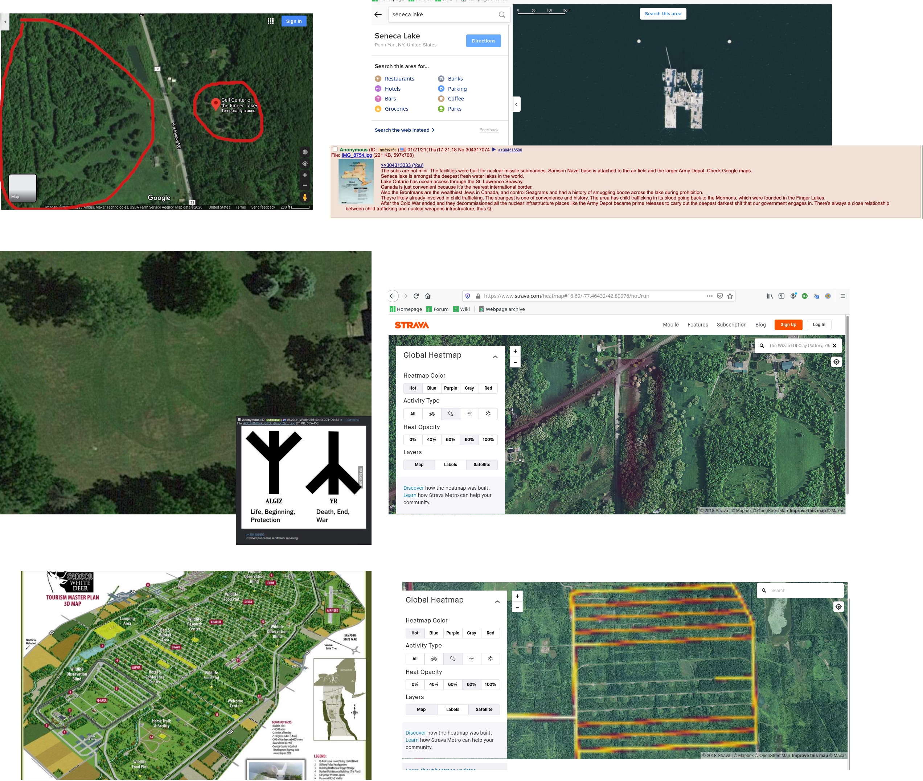Toggle the Google Maps globe view icon
The width and height of the screenshot is (923, 781).
tap(305, 152)
